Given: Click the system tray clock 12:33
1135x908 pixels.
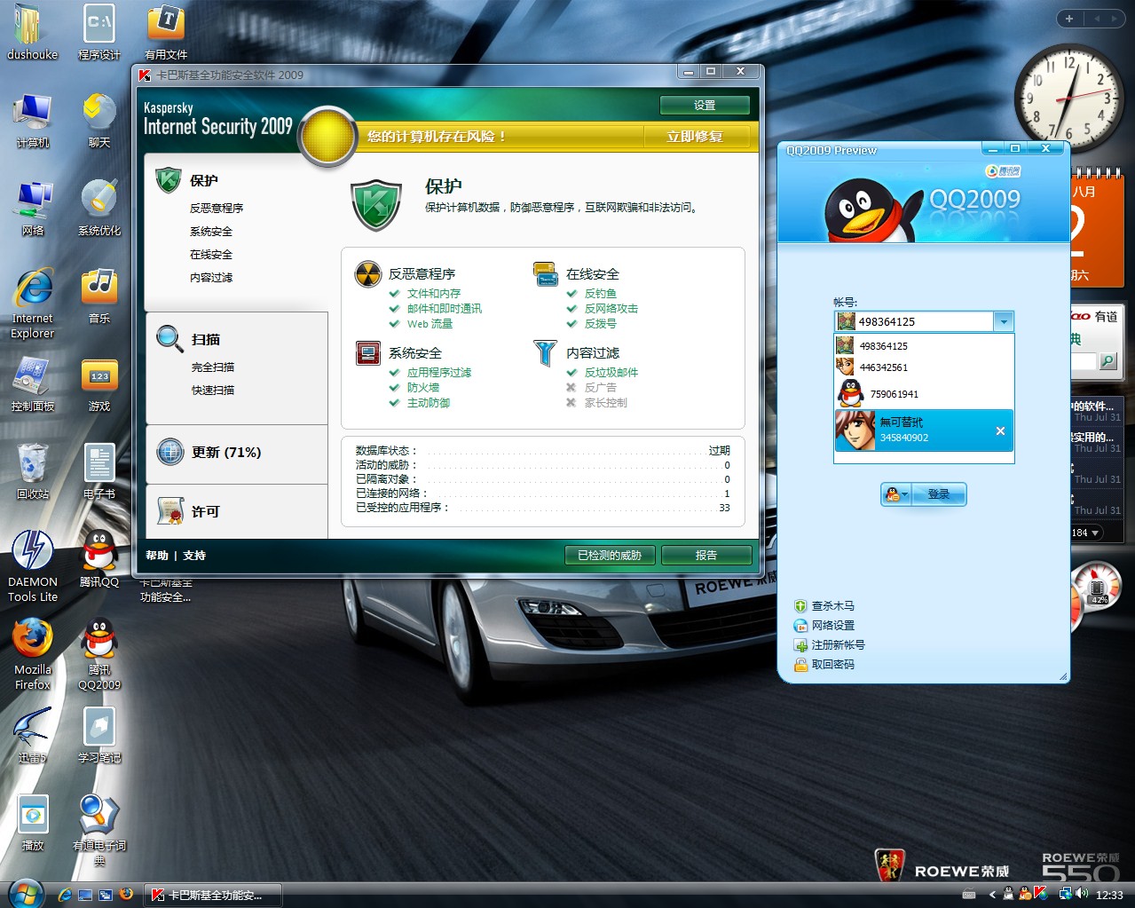Looking at the screenshot, I should [1109, 895].
